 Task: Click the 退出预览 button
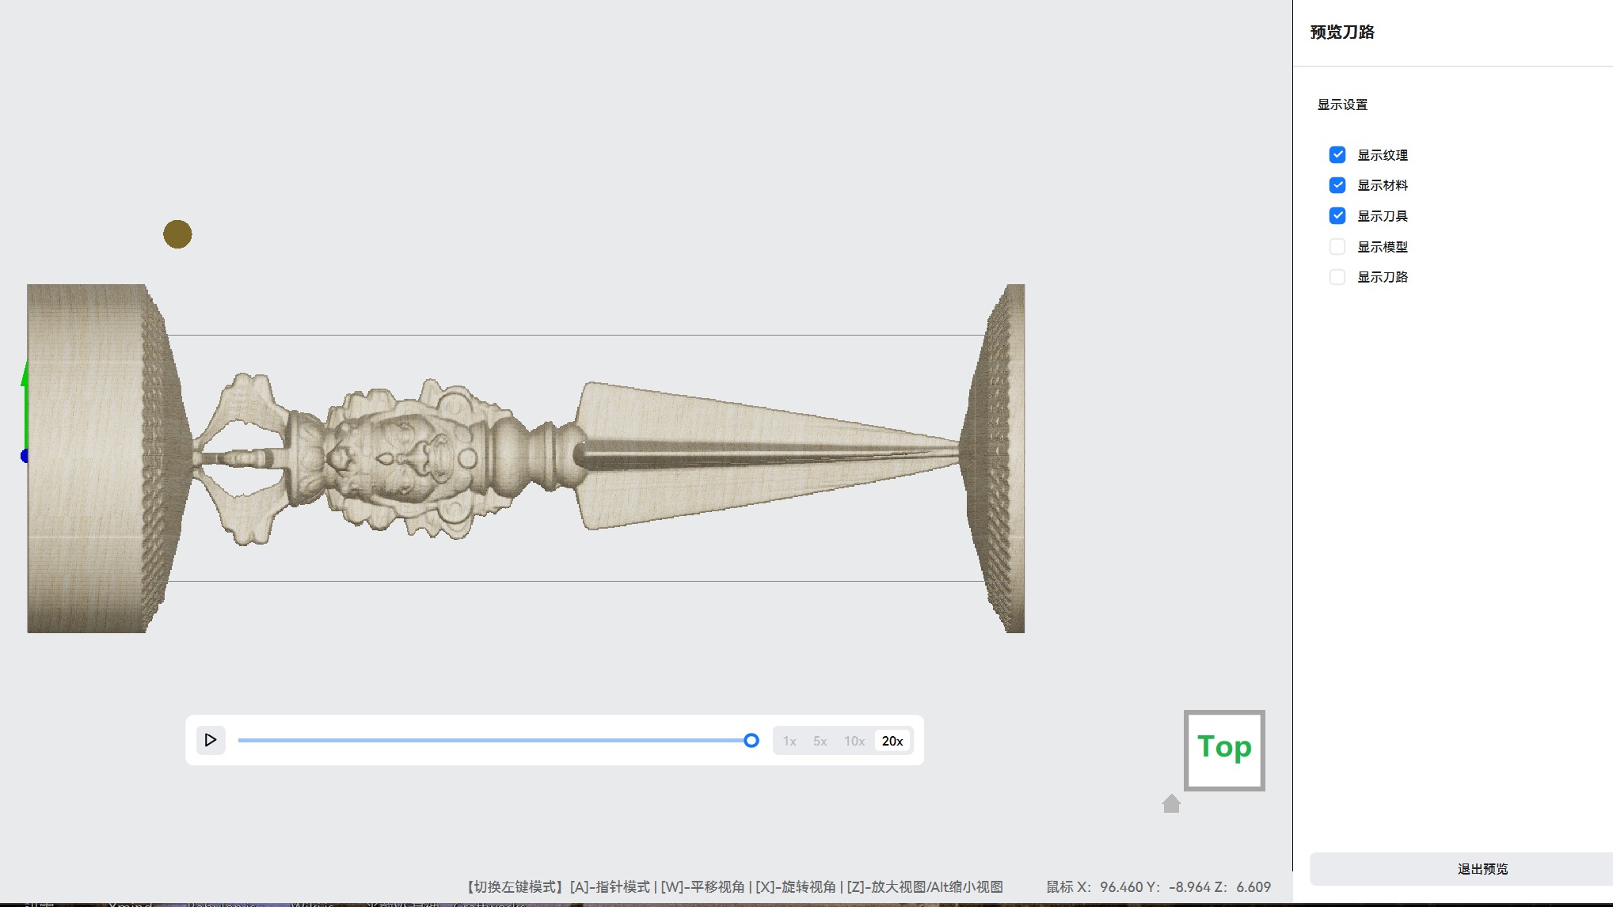tap(1482, 869)
